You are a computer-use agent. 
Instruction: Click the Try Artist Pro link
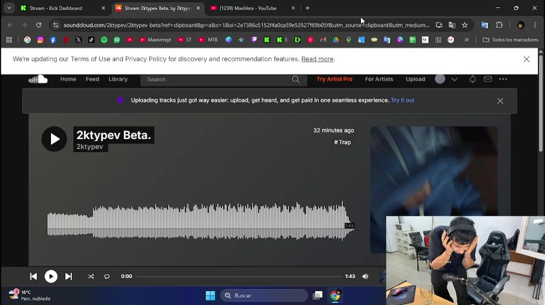334,79
